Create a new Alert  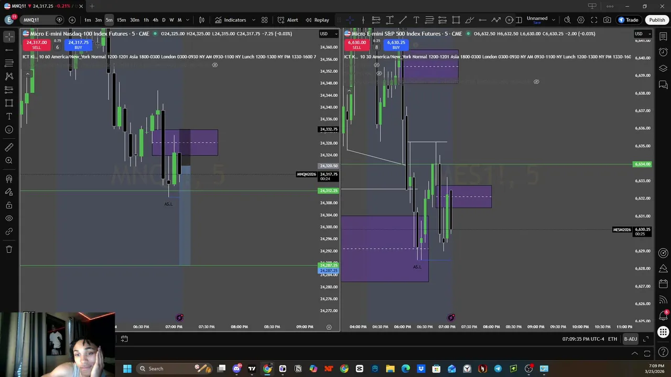(x=288, y=20)
